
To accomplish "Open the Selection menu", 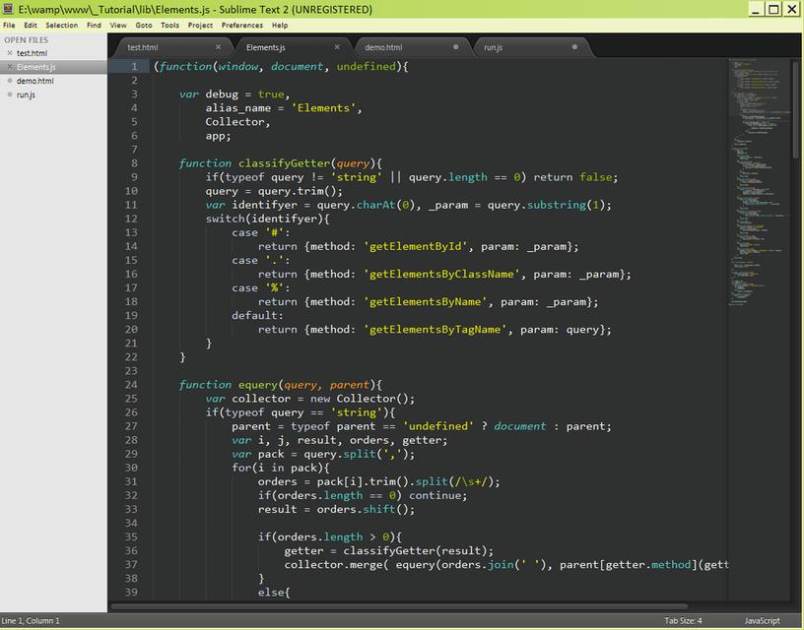I will pyautogui.click(x=61, y=26).
